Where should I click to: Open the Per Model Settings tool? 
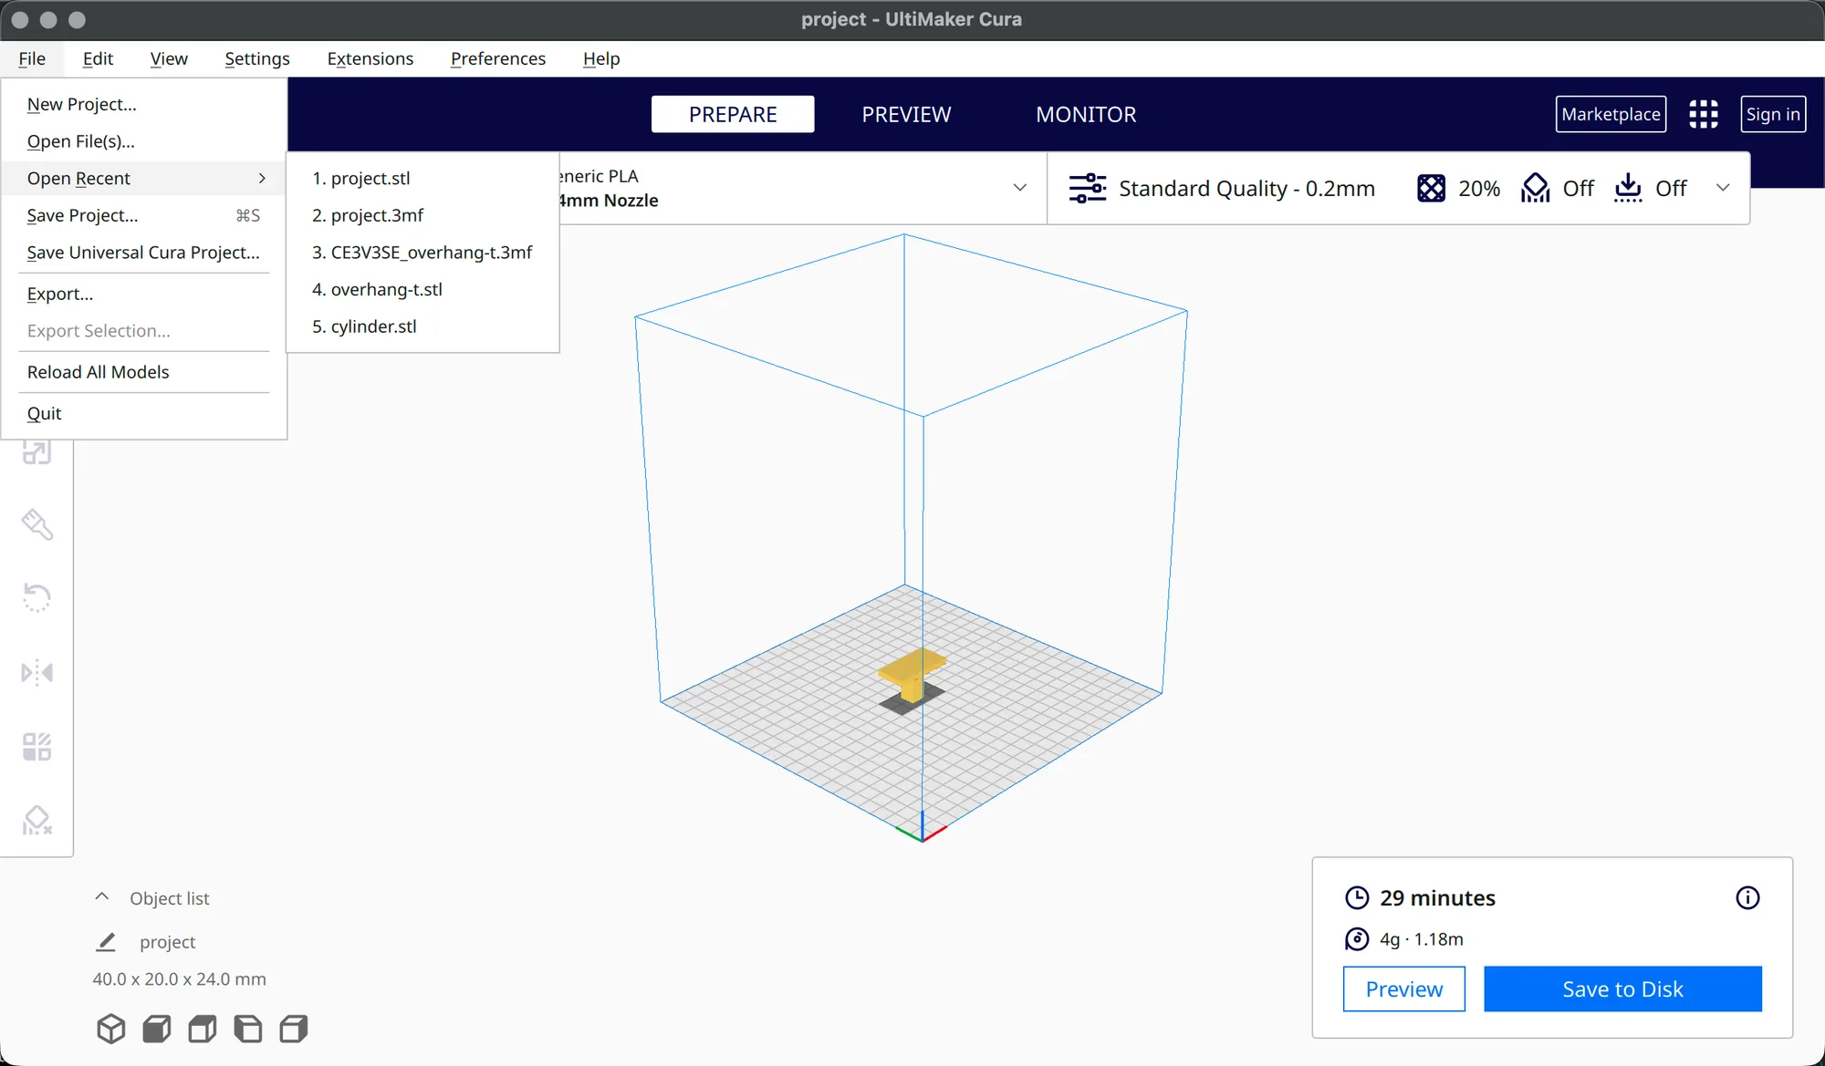point(36,747)
